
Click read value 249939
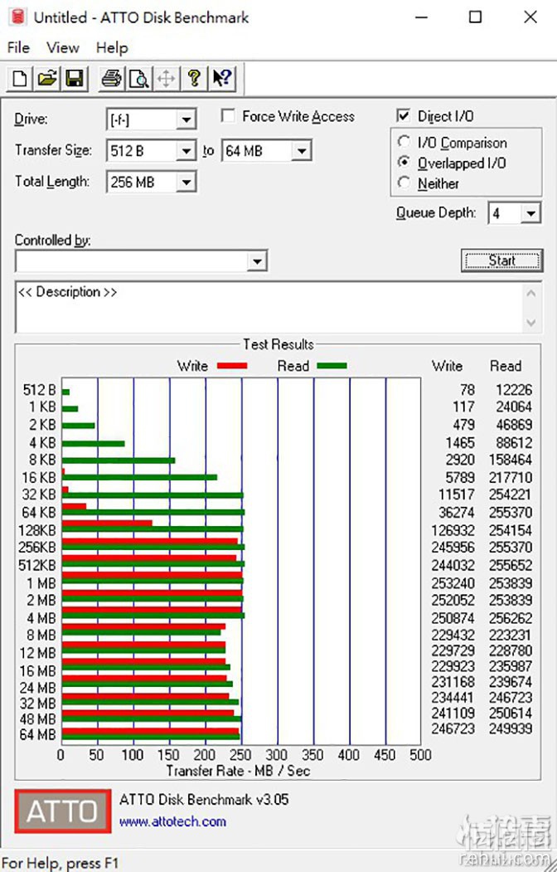(x=511, y=728)
